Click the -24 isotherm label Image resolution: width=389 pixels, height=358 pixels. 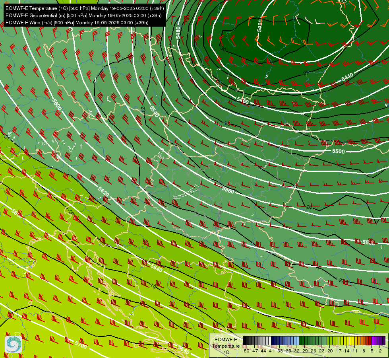309,207
